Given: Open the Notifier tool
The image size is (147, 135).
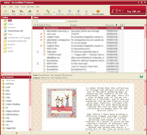Looking at the screenshot, I should 78,12.
